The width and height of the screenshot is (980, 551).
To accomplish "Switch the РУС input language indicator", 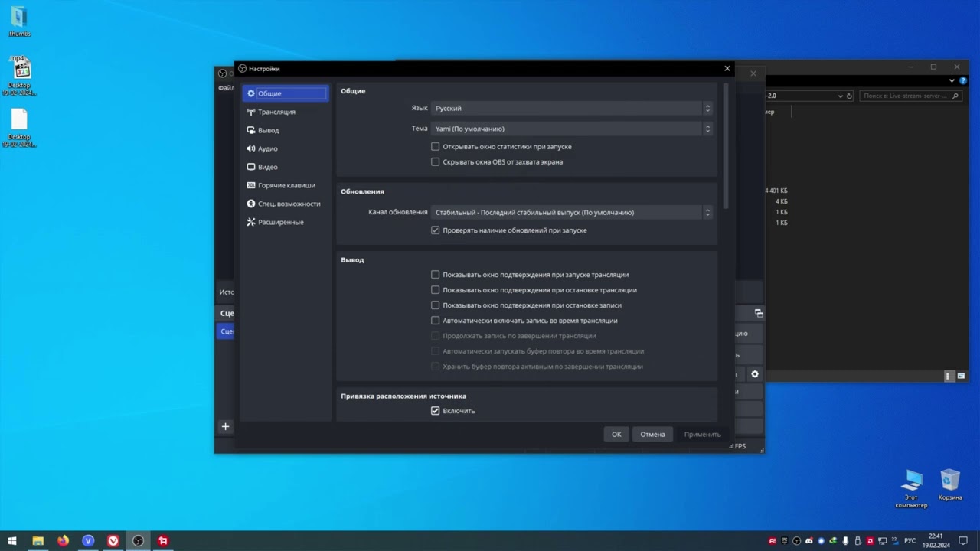I will [x=910, y=541].
